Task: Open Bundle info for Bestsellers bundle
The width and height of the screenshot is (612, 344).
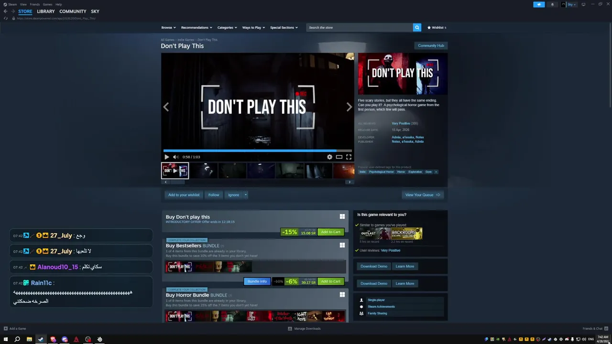Action: pos(257,281)
